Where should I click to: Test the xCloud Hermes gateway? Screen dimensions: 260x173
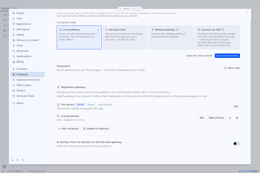202,118
